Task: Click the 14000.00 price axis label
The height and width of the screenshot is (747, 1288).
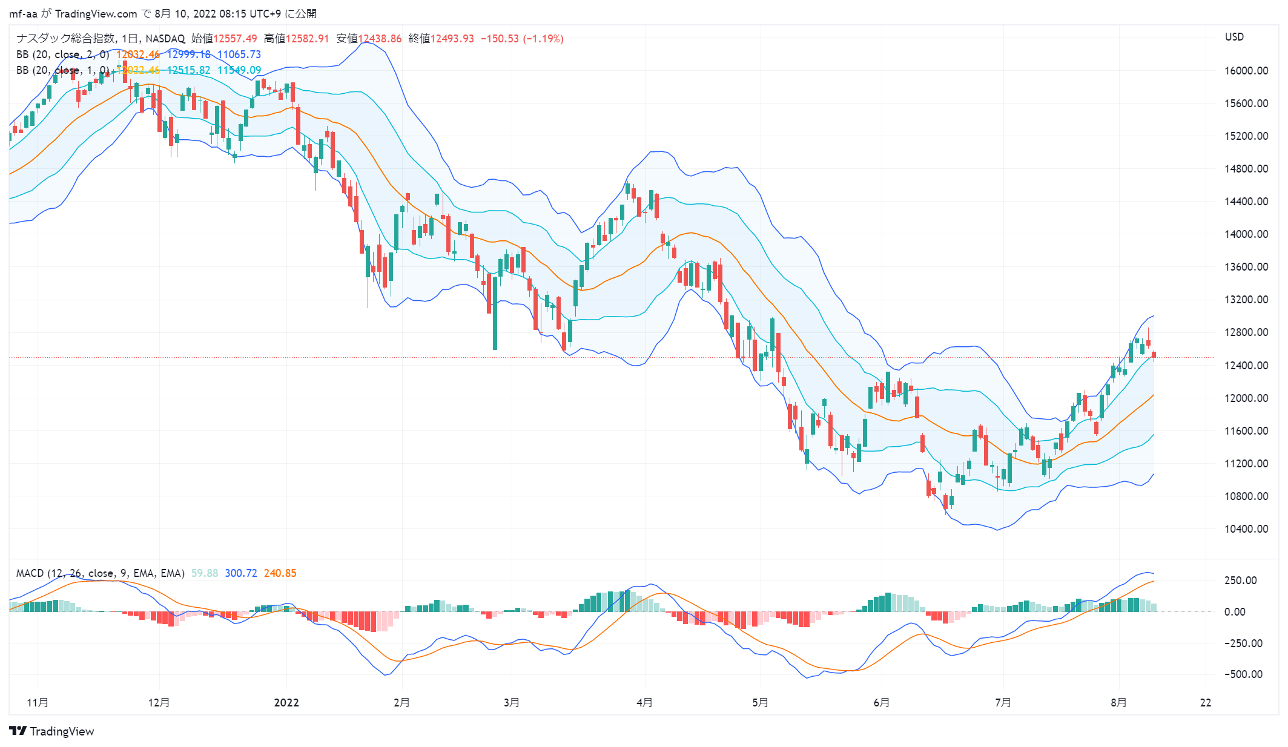Action: pyautogui.click(x=1246, y=234)
